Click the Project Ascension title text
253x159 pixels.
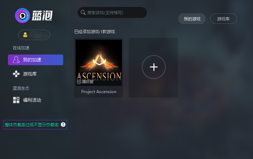pos(99,92)
